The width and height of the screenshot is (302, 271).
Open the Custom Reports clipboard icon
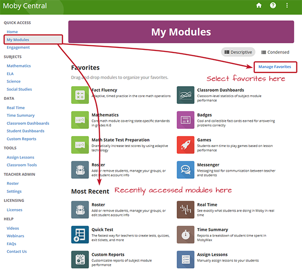[80, 259]
